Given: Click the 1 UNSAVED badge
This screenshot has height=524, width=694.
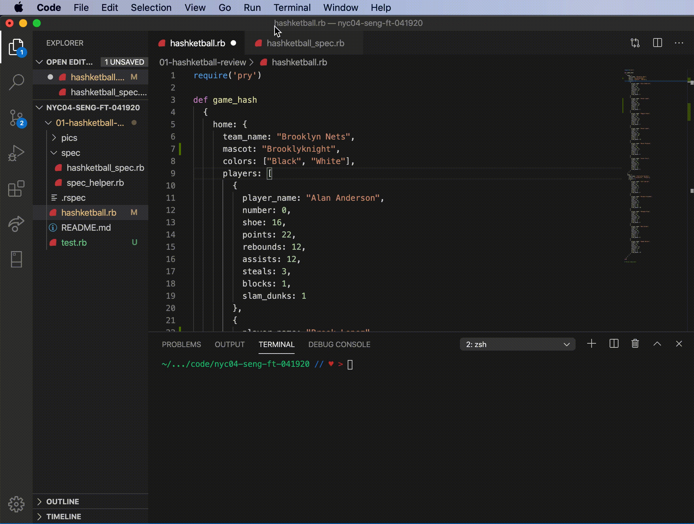Looking at the screenshot, I should pyautogui.click(x=124, y=62).
